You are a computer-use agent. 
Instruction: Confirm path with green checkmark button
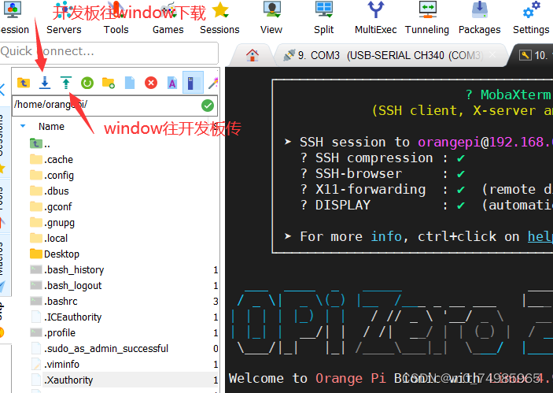208,106
